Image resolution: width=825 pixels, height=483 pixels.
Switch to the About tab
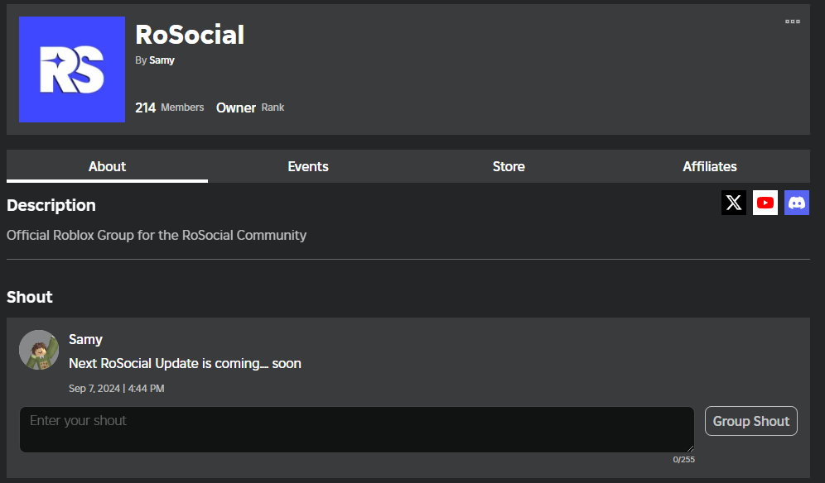click(x=108, y=166)
